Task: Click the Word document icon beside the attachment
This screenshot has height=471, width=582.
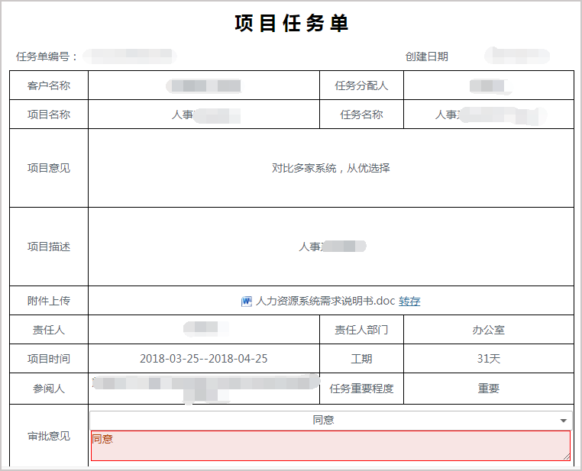Action: click(x=247, y=301)
